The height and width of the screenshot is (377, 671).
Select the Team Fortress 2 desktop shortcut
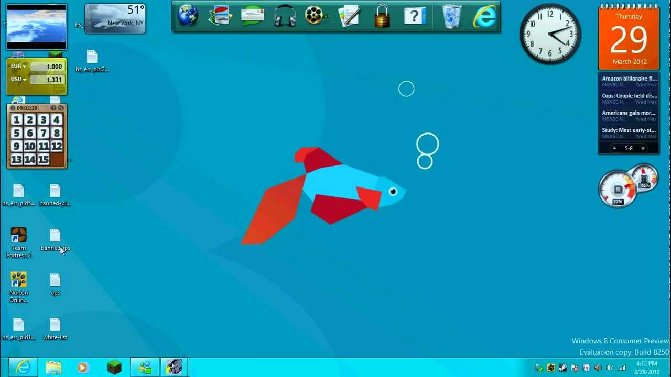18,242
